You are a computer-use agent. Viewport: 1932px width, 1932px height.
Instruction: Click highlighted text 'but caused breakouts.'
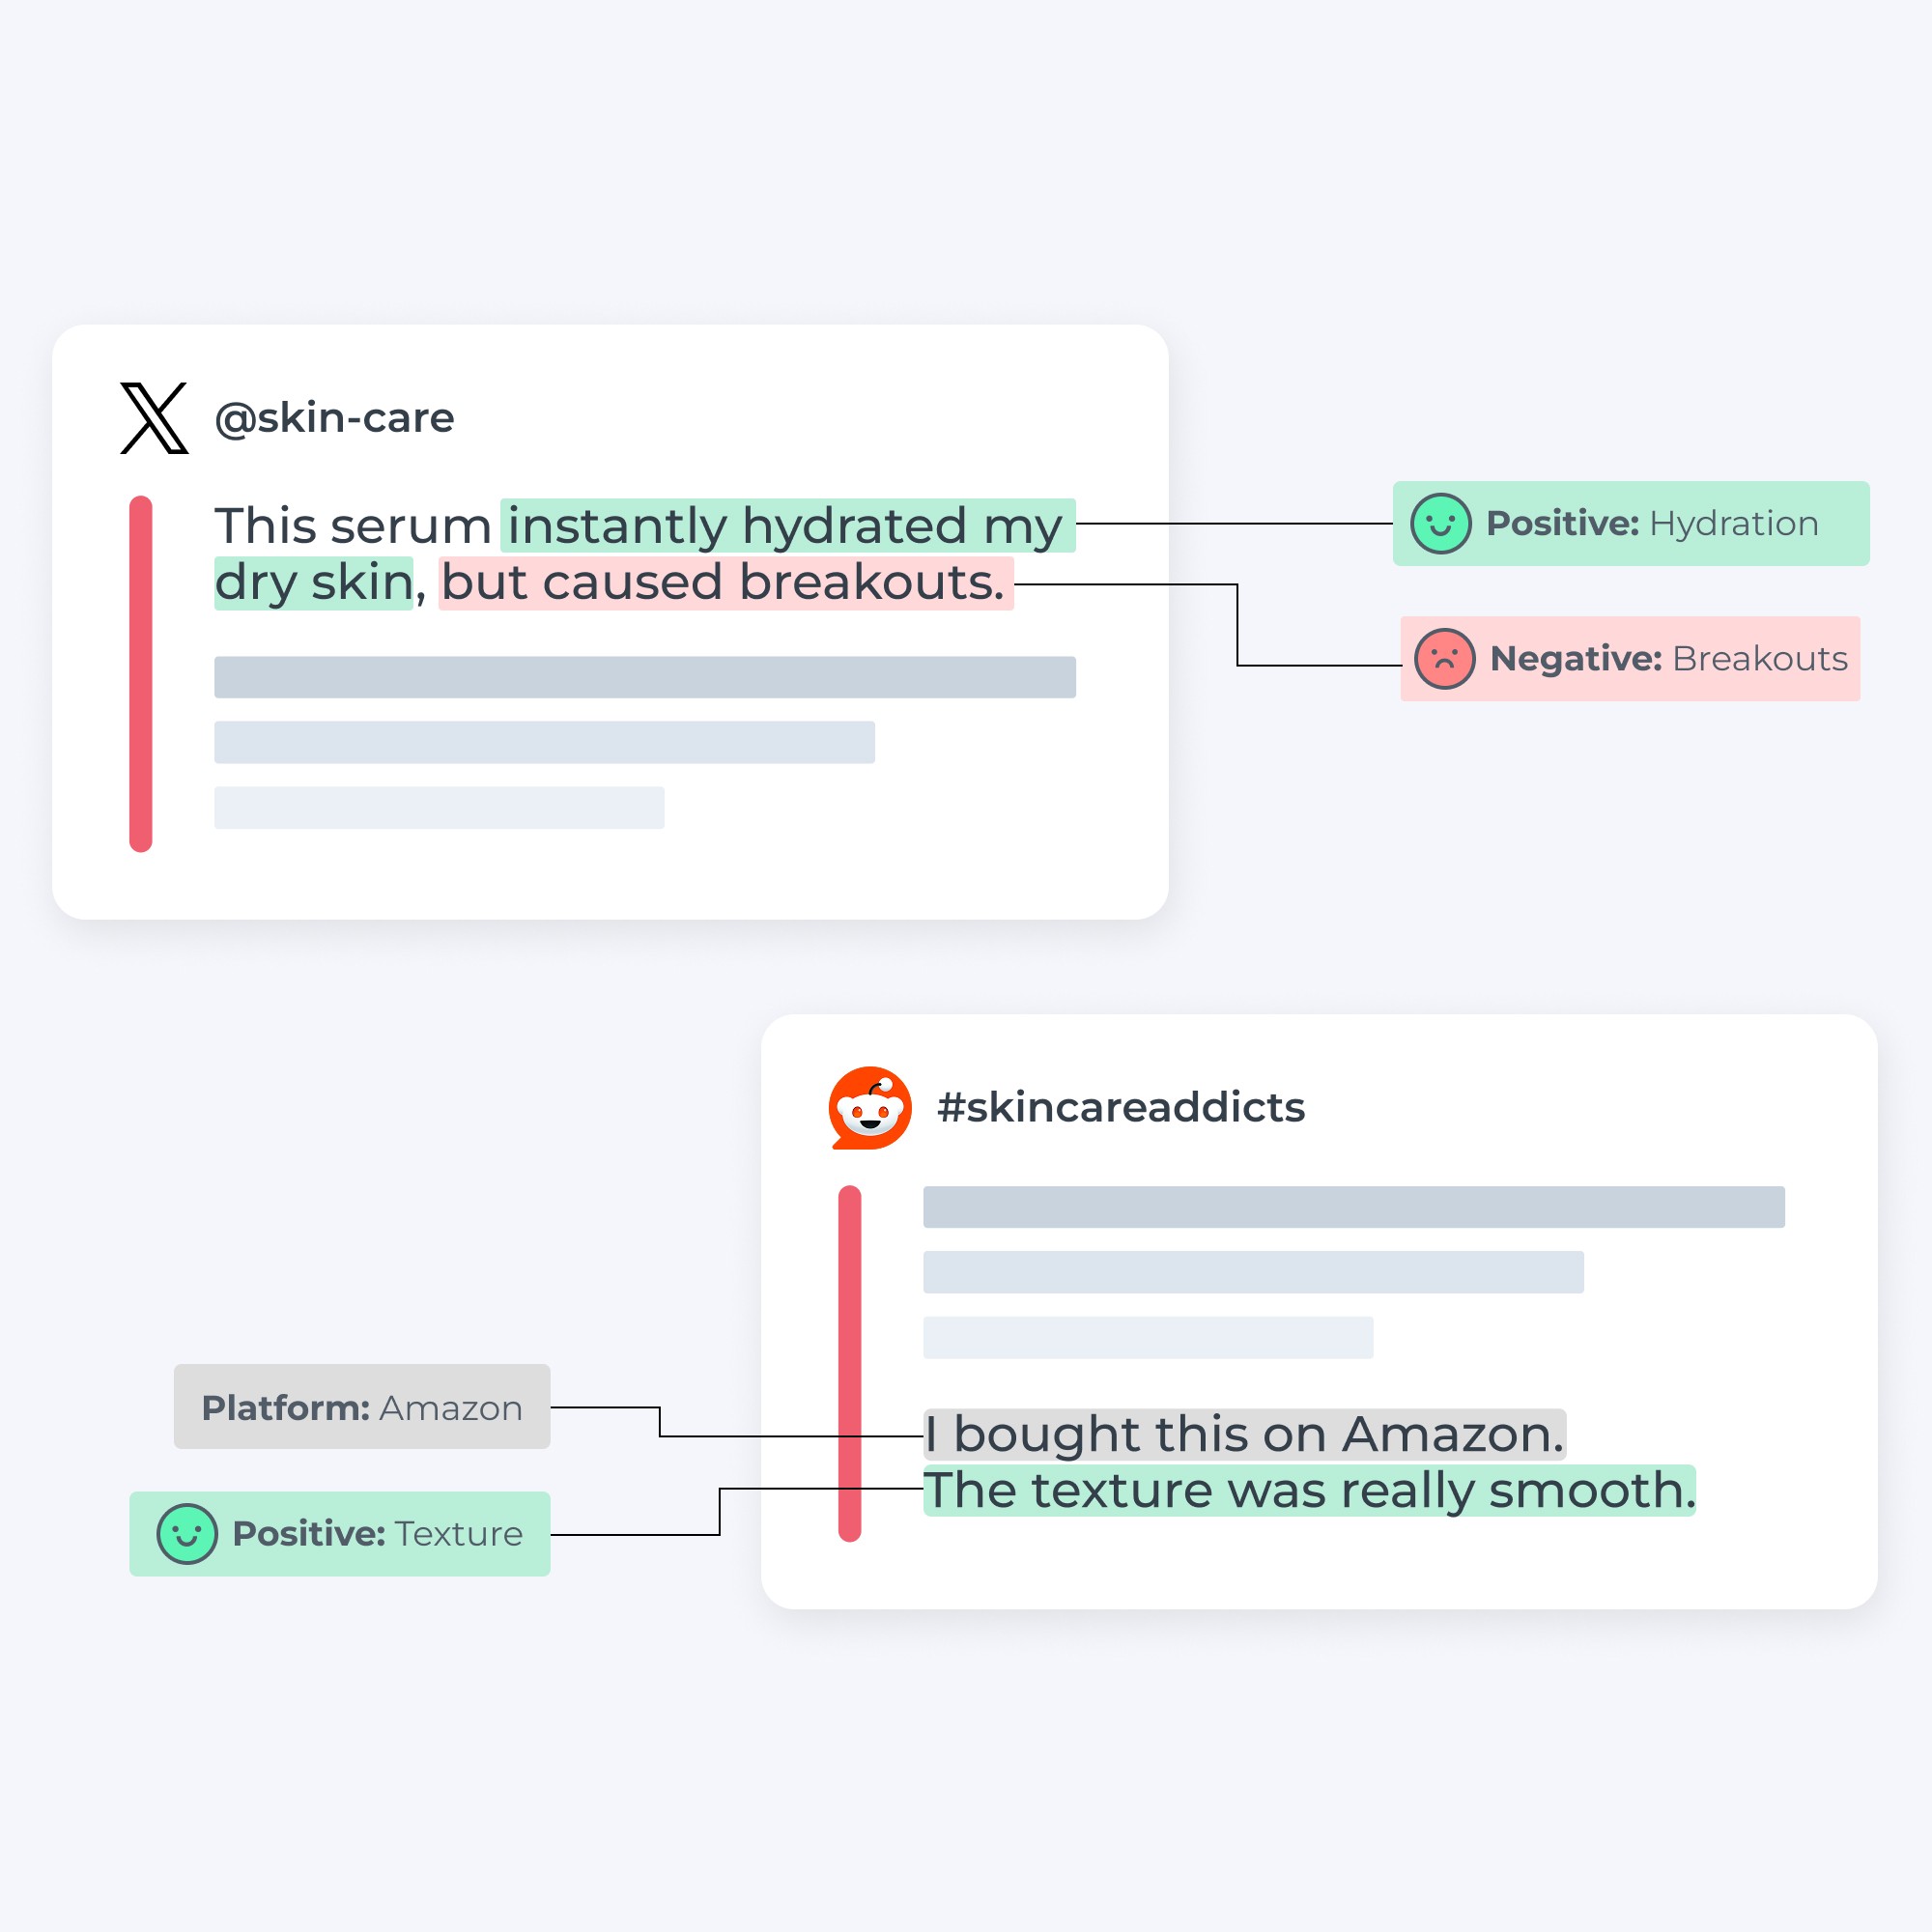(x=726, y=583)
